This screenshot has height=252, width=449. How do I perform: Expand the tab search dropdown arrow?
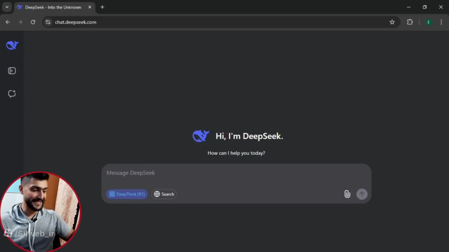tap(7, 7)
